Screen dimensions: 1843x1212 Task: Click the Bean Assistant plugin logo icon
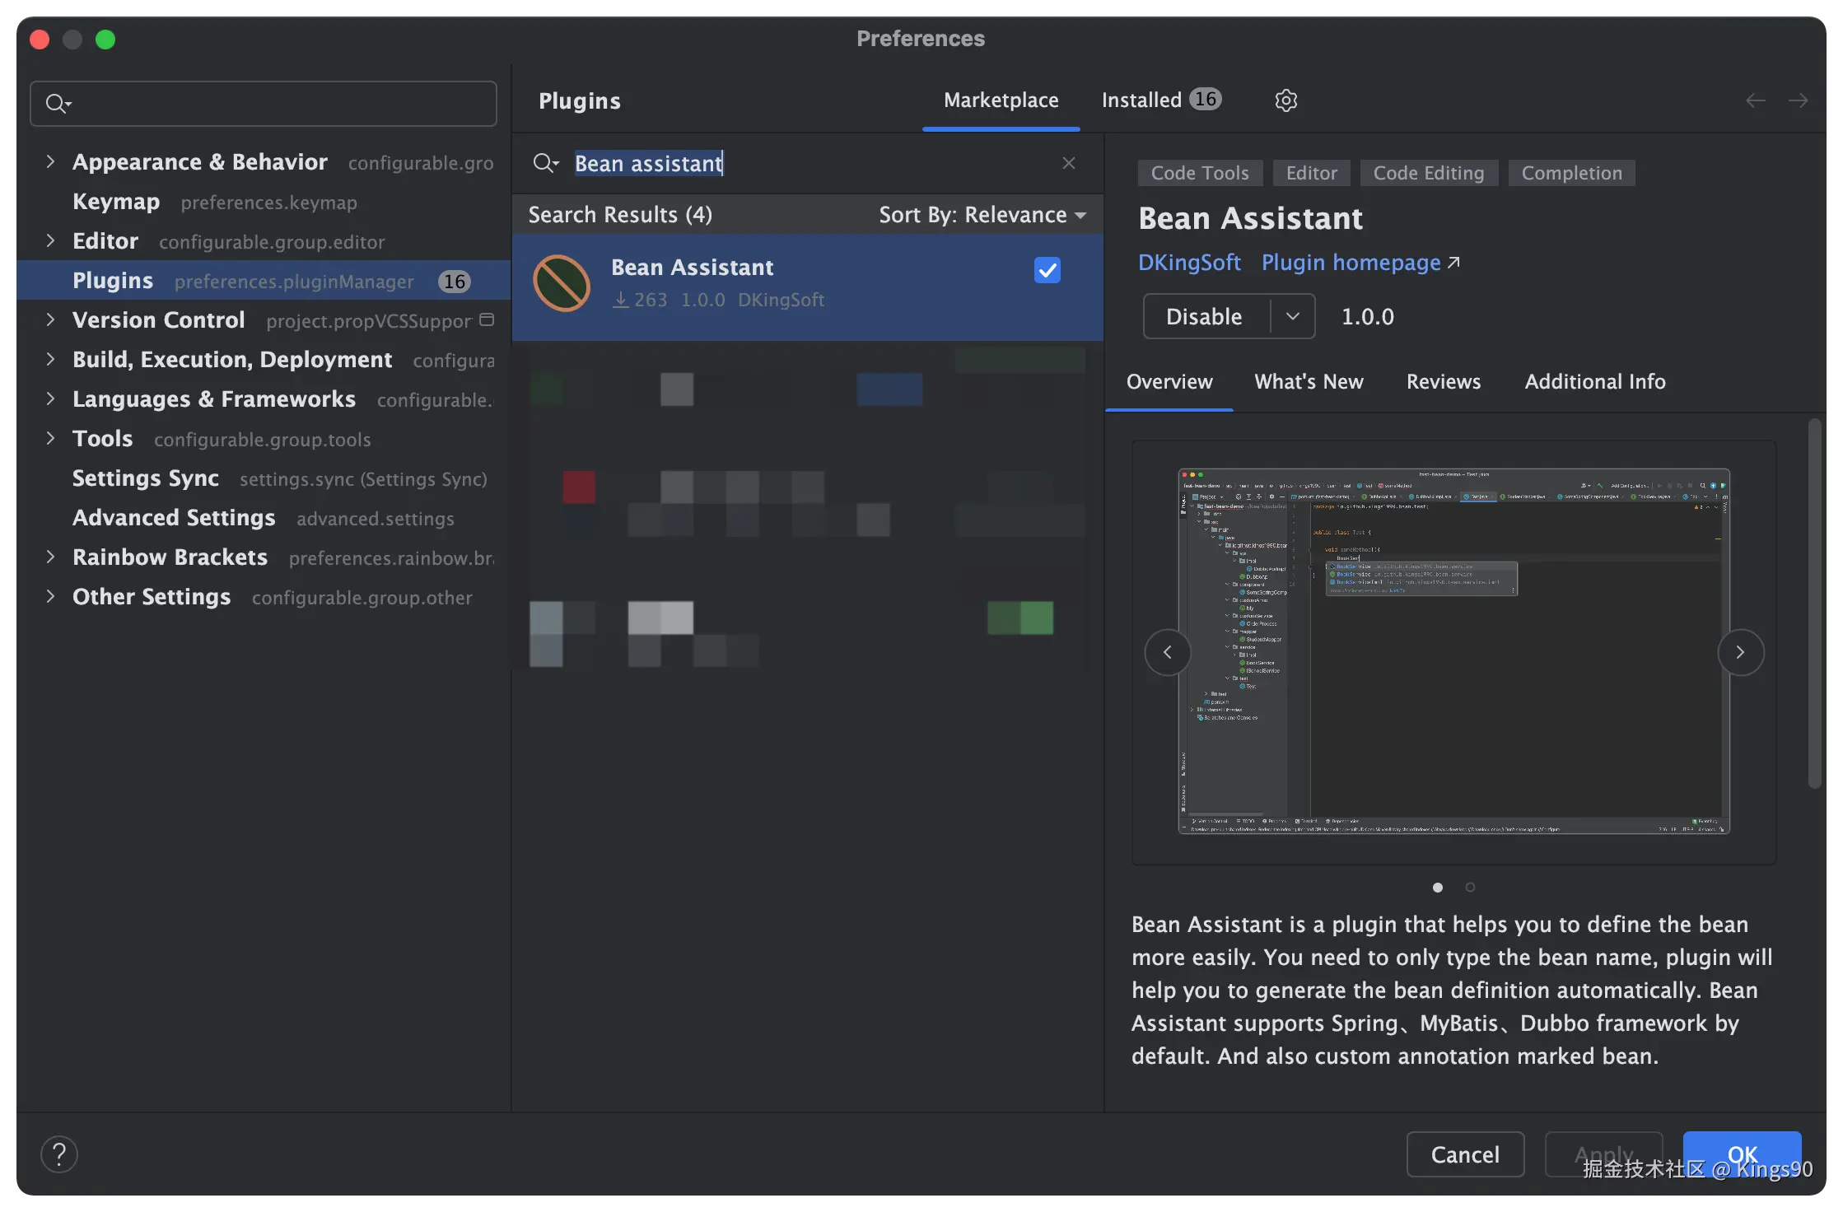[562, 283]
